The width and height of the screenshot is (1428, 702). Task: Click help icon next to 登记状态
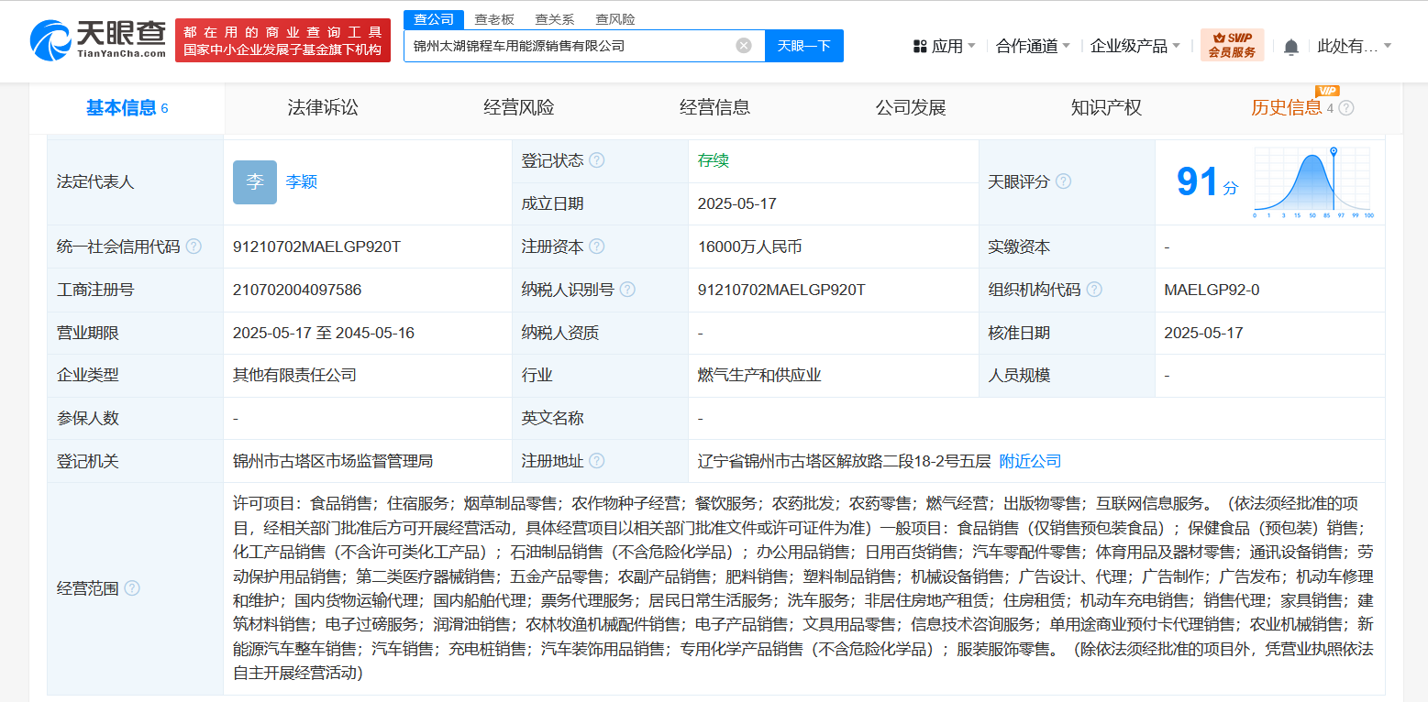[597, 160]
